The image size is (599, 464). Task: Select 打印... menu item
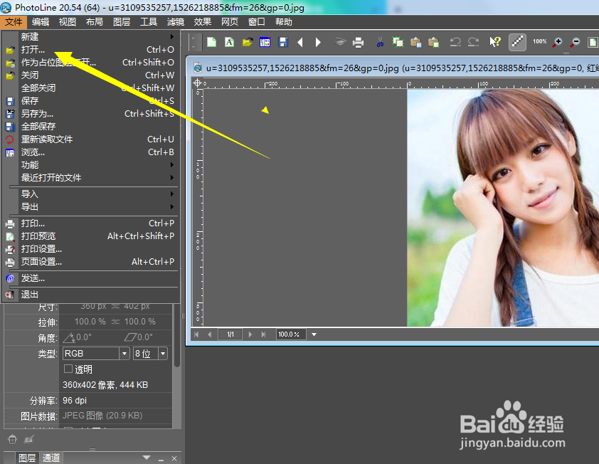(x=90, y=223)
